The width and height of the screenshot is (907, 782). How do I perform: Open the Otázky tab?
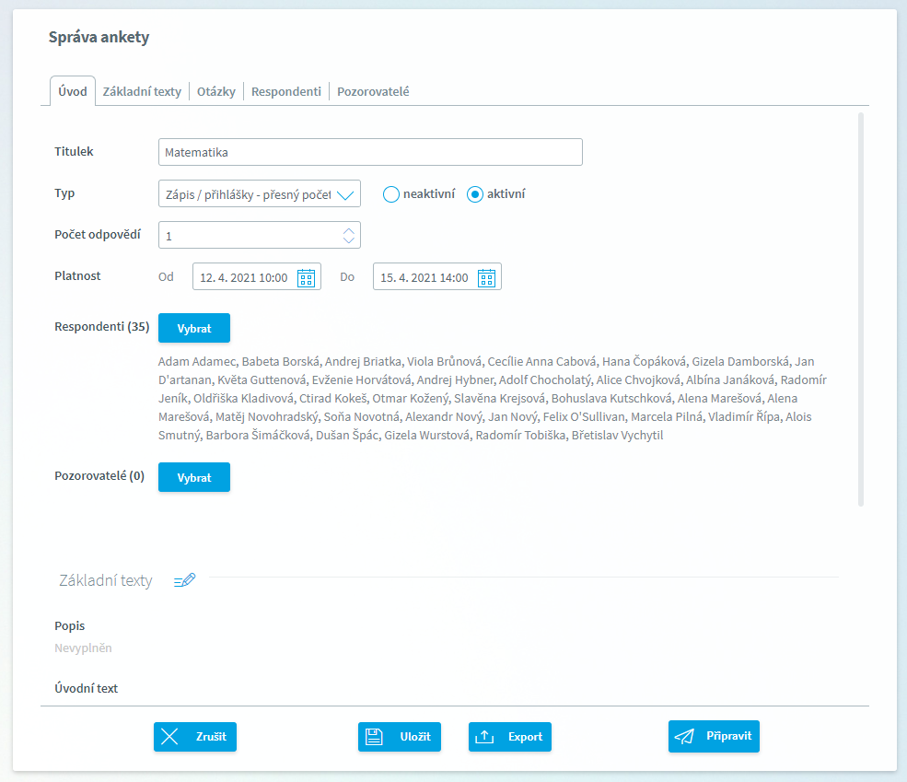pos(216,91)
